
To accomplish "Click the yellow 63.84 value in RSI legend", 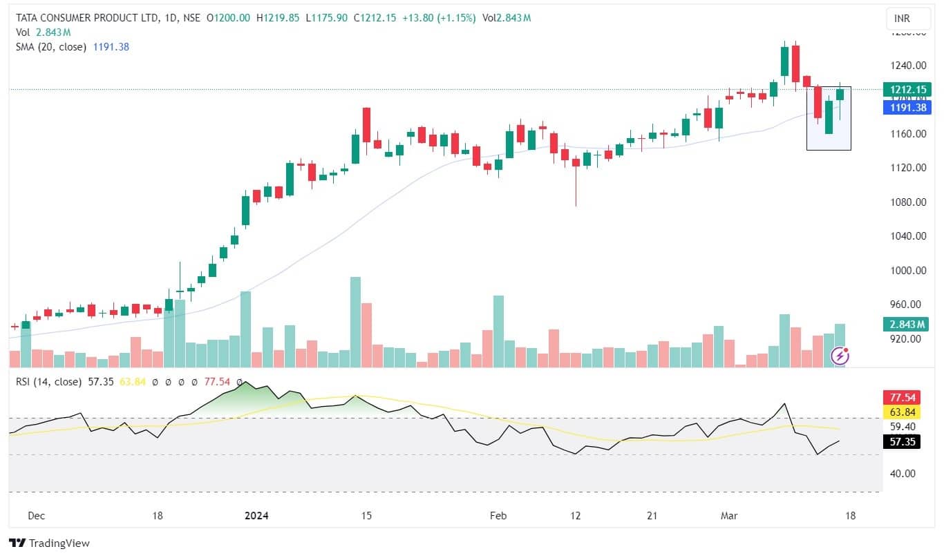I will pos(132,381).
